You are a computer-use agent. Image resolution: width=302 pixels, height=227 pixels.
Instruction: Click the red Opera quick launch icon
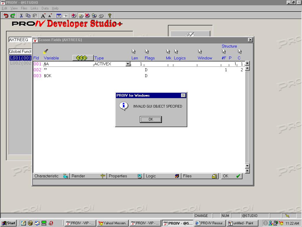click(x=51, y=223)
